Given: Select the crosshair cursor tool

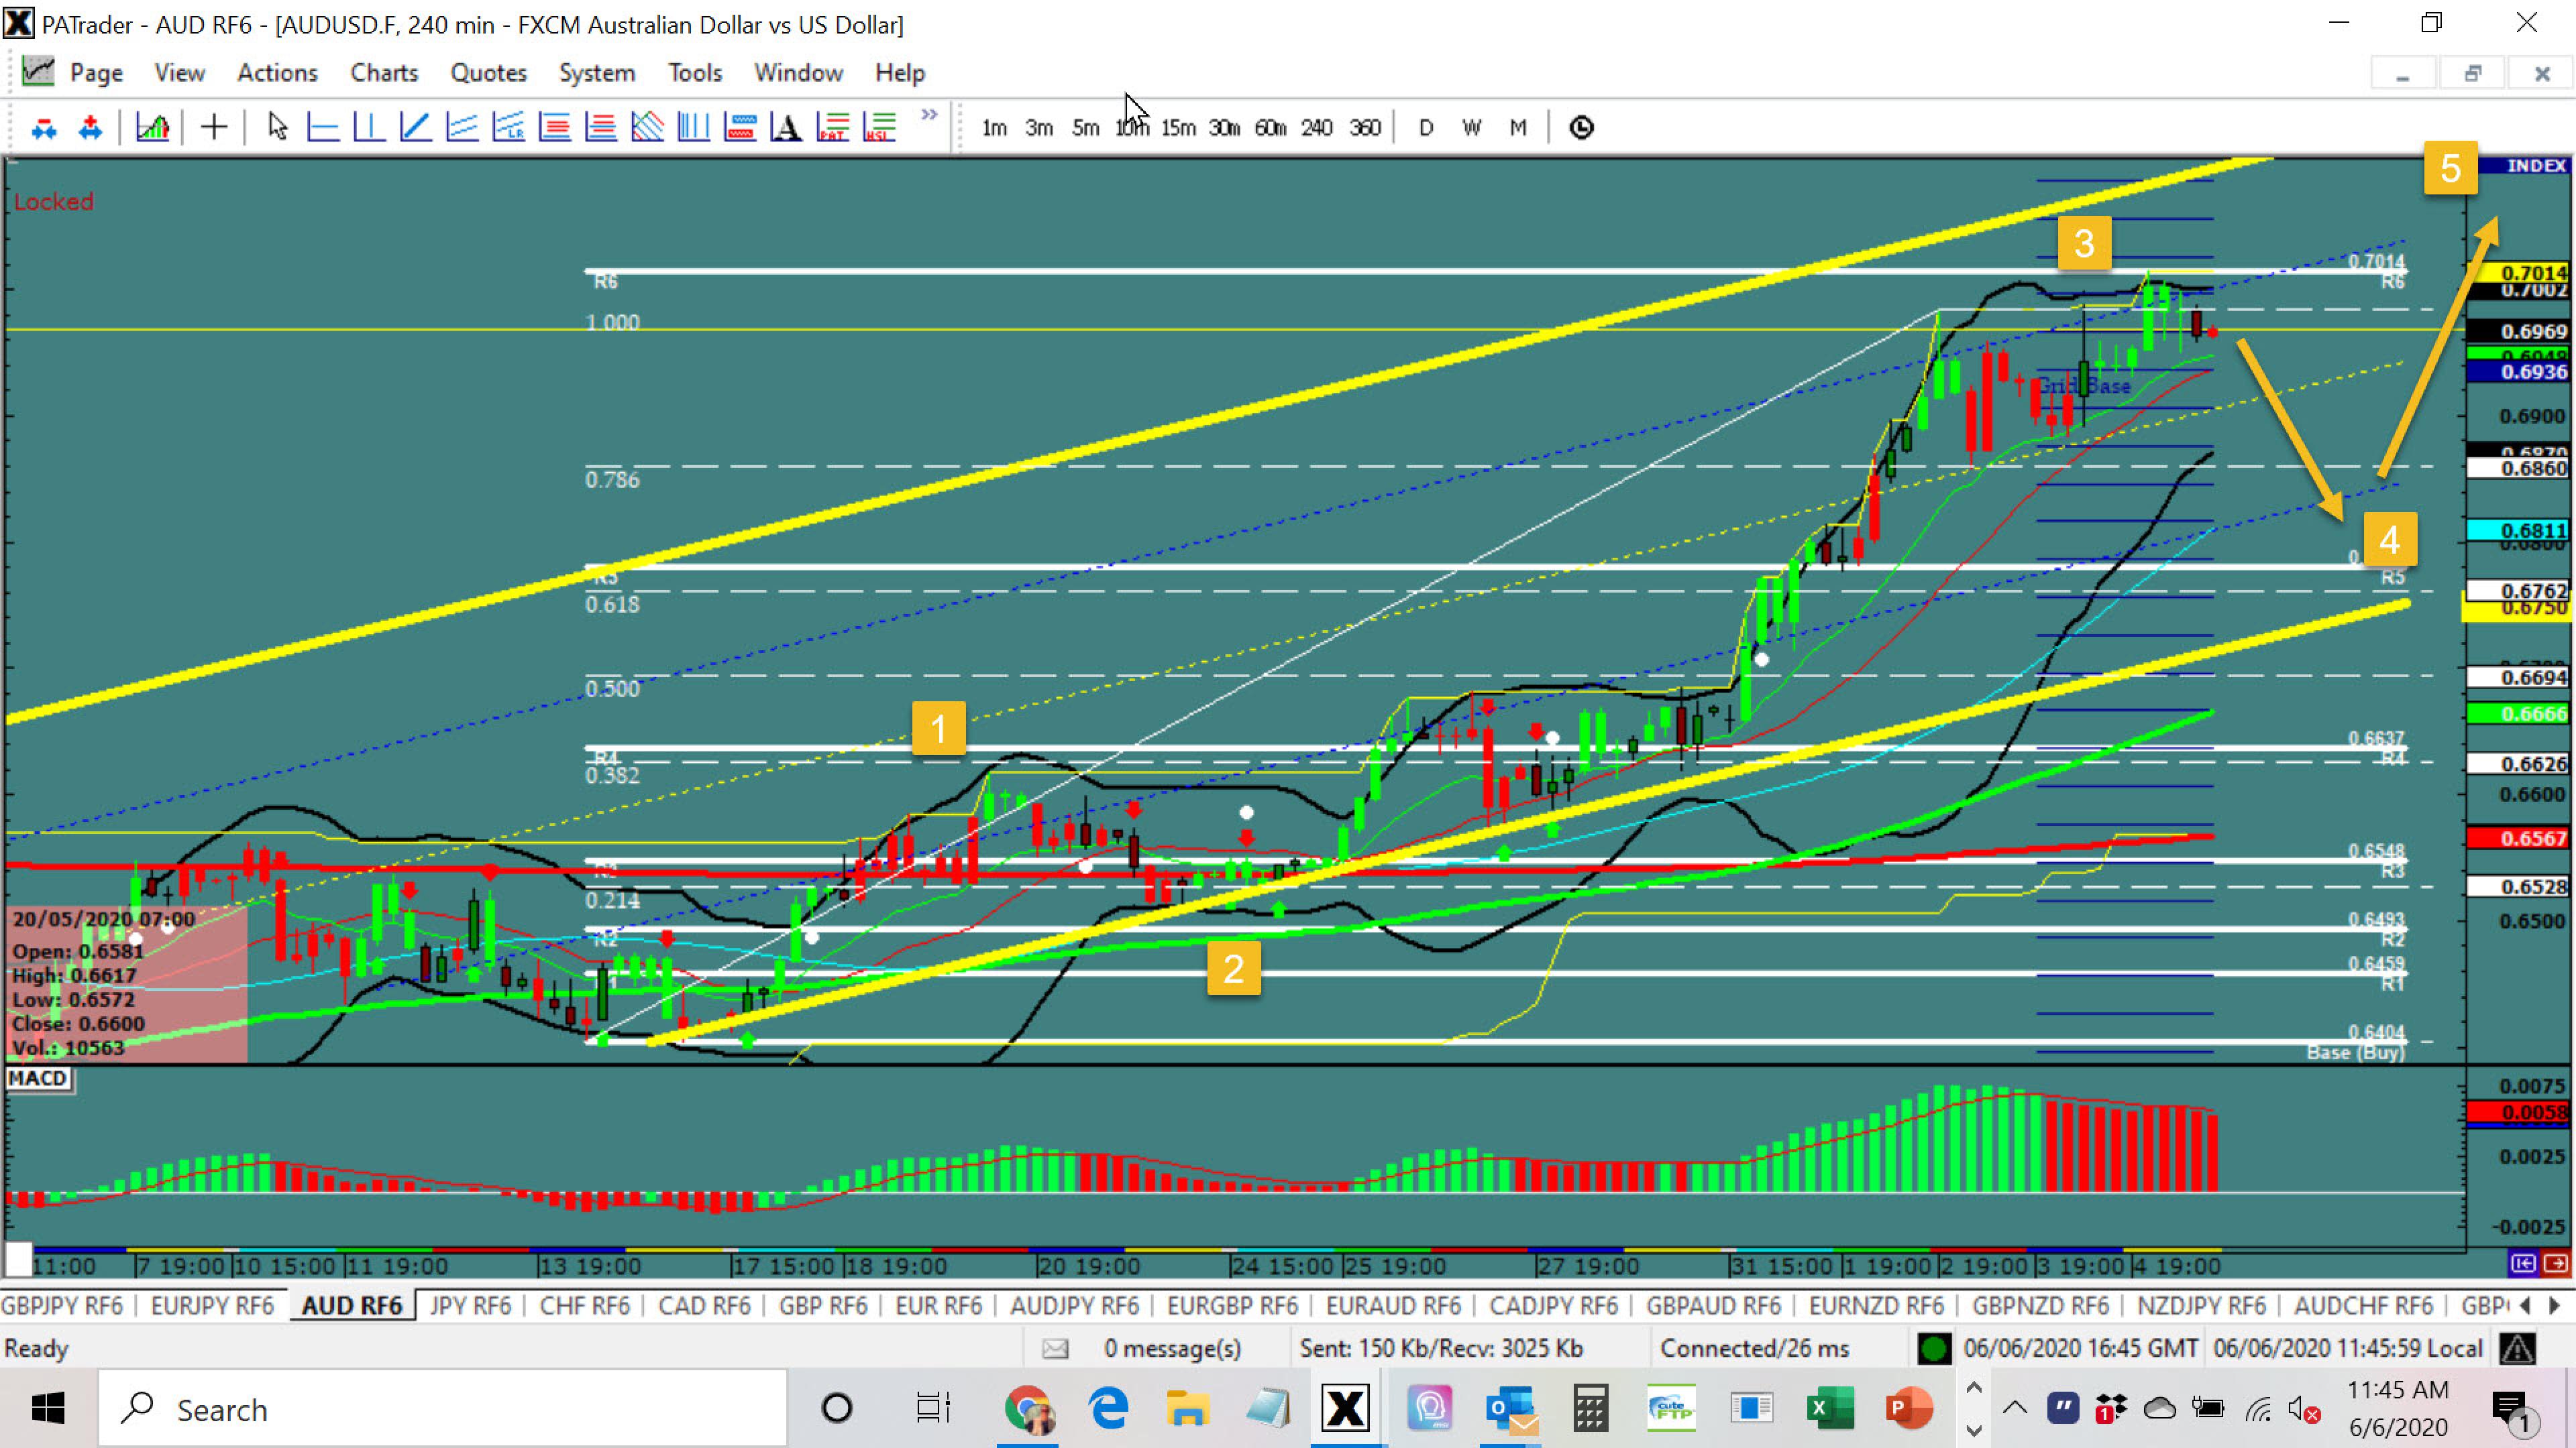Looking at the screenshot, I should tap(213, 127).
